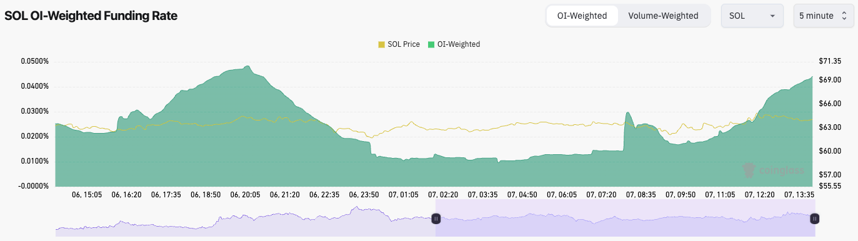Click the 07, 03:35 time label
The image size is (858, 241).
coord(482,195)
